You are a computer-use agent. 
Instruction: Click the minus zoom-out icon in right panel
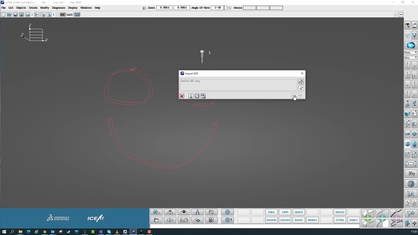point(408,134)
